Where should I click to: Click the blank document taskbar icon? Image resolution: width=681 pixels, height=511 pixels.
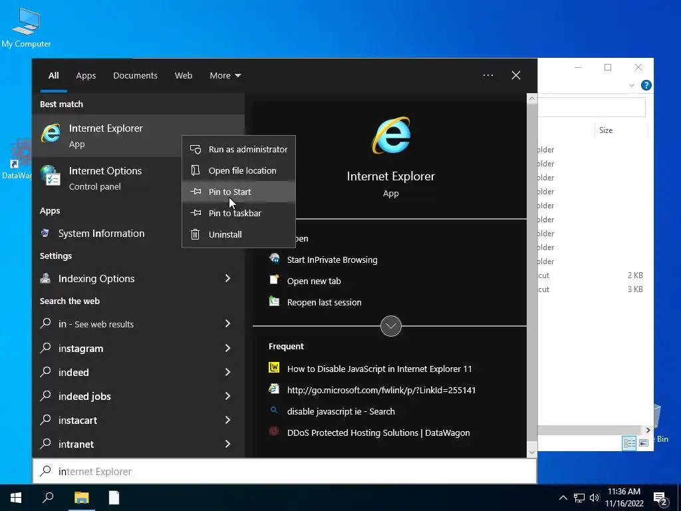coord(114,498)
